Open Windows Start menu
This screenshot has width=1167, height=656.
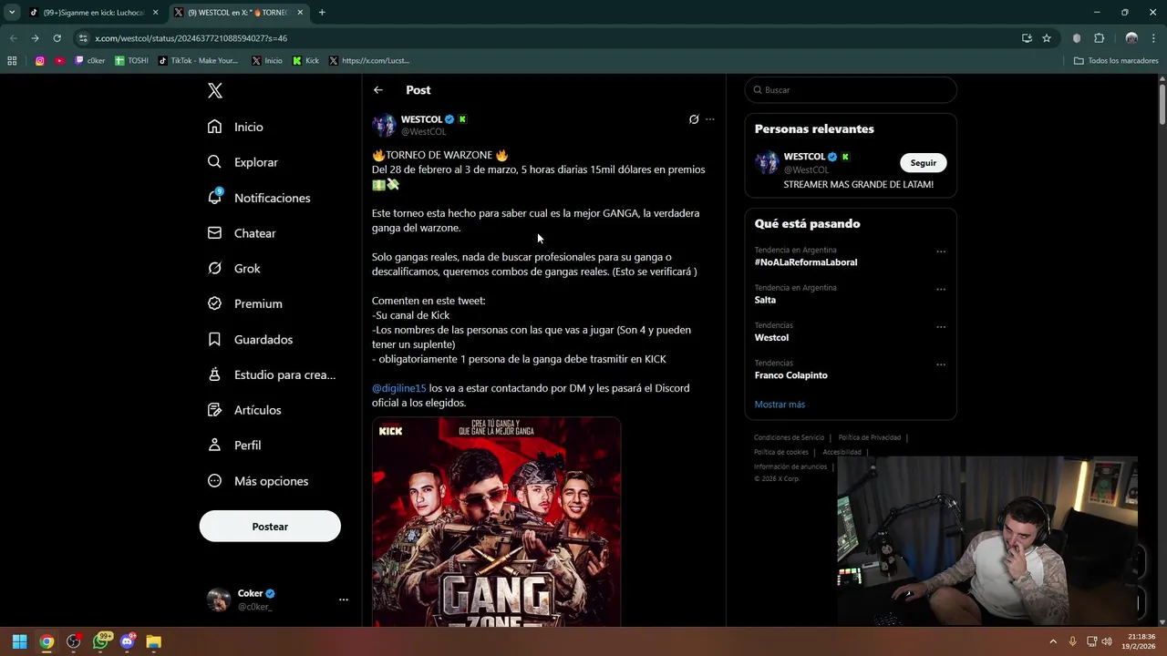click(x=19, y=641)
